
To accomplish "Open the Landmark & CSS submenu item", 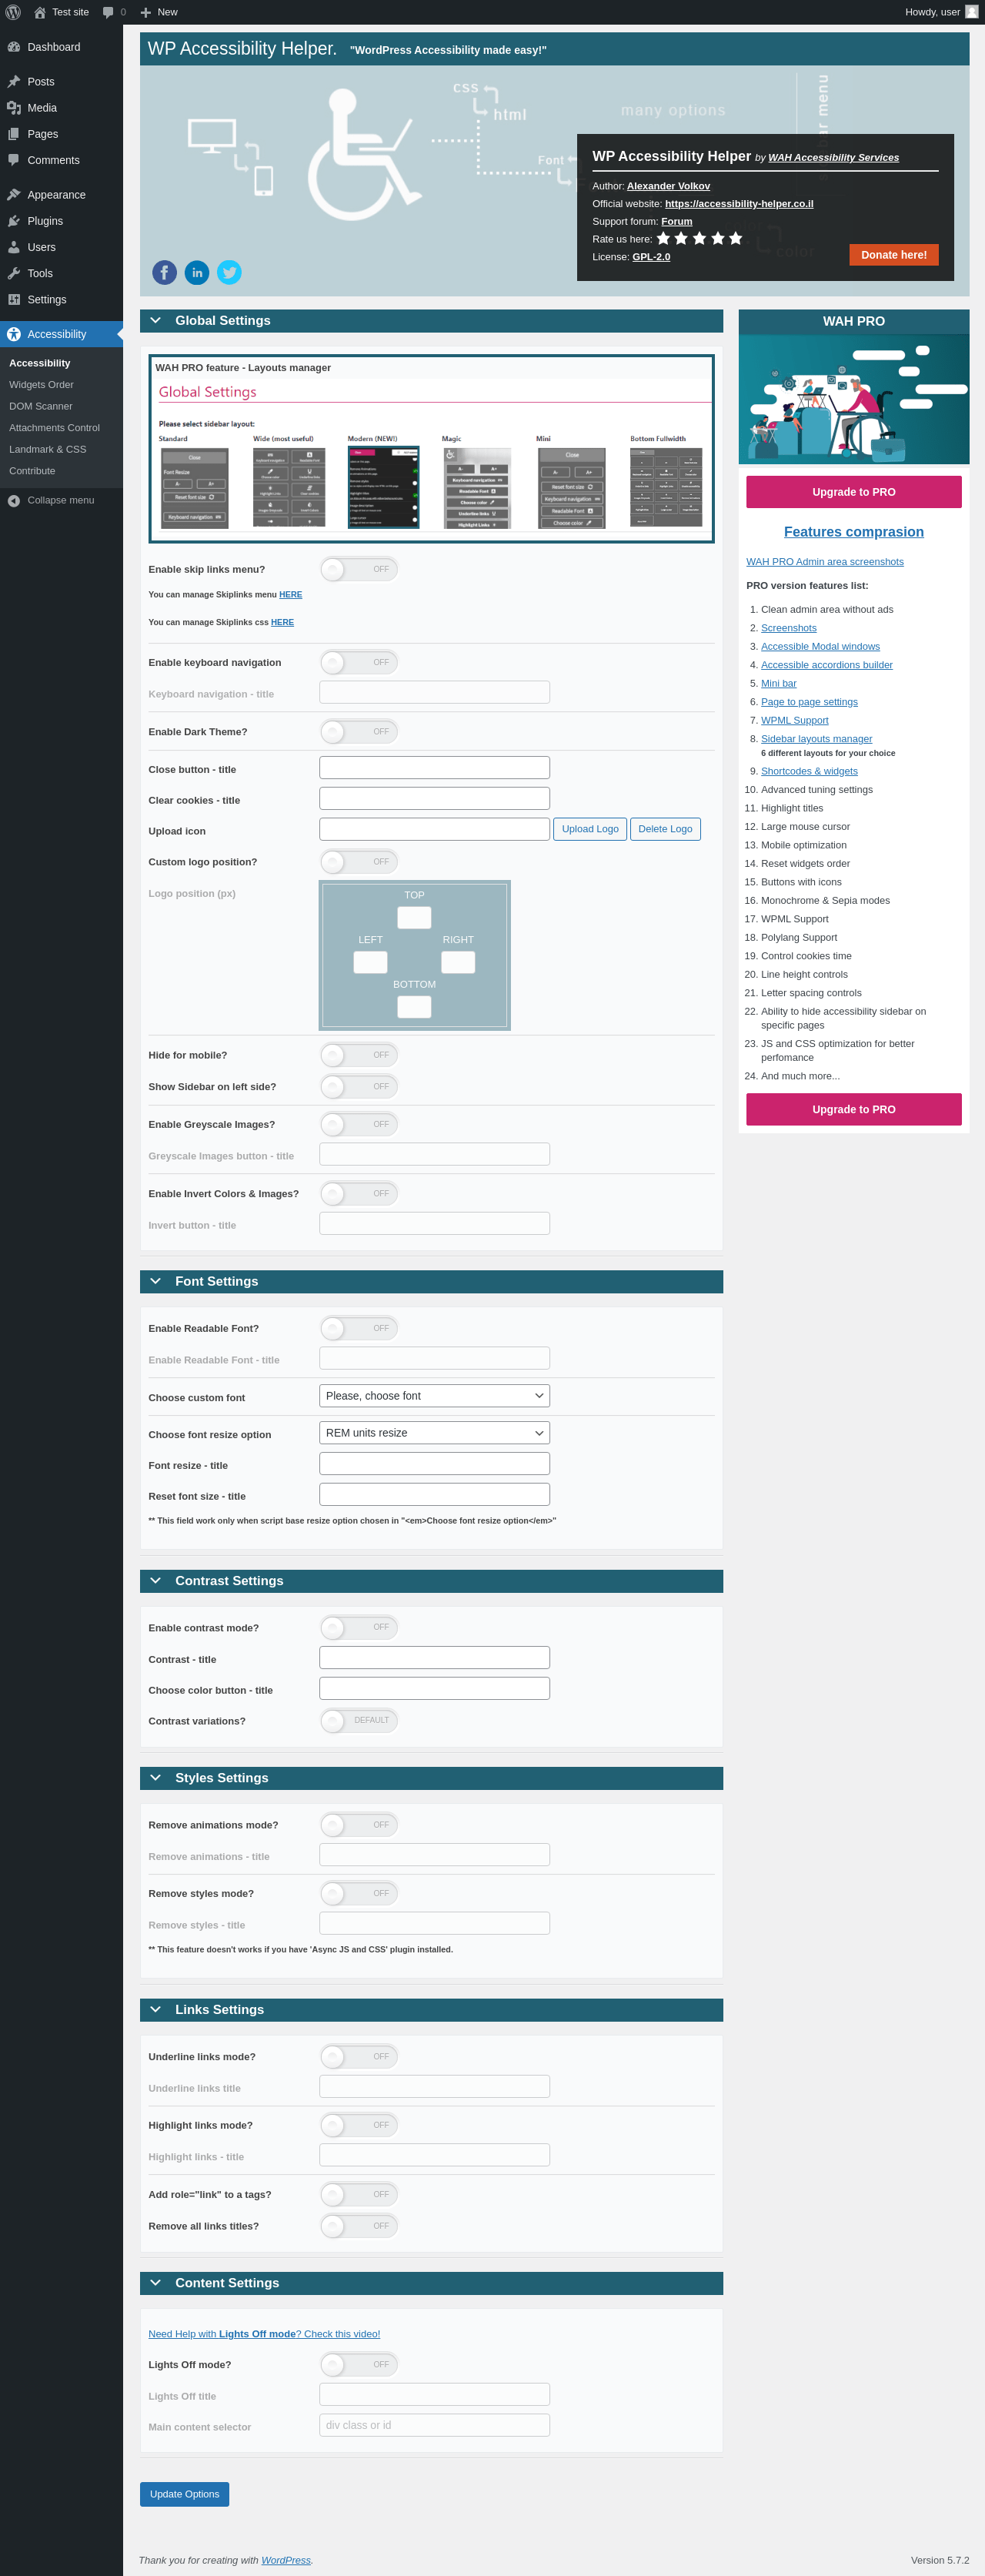I will (x=48, y=449).
